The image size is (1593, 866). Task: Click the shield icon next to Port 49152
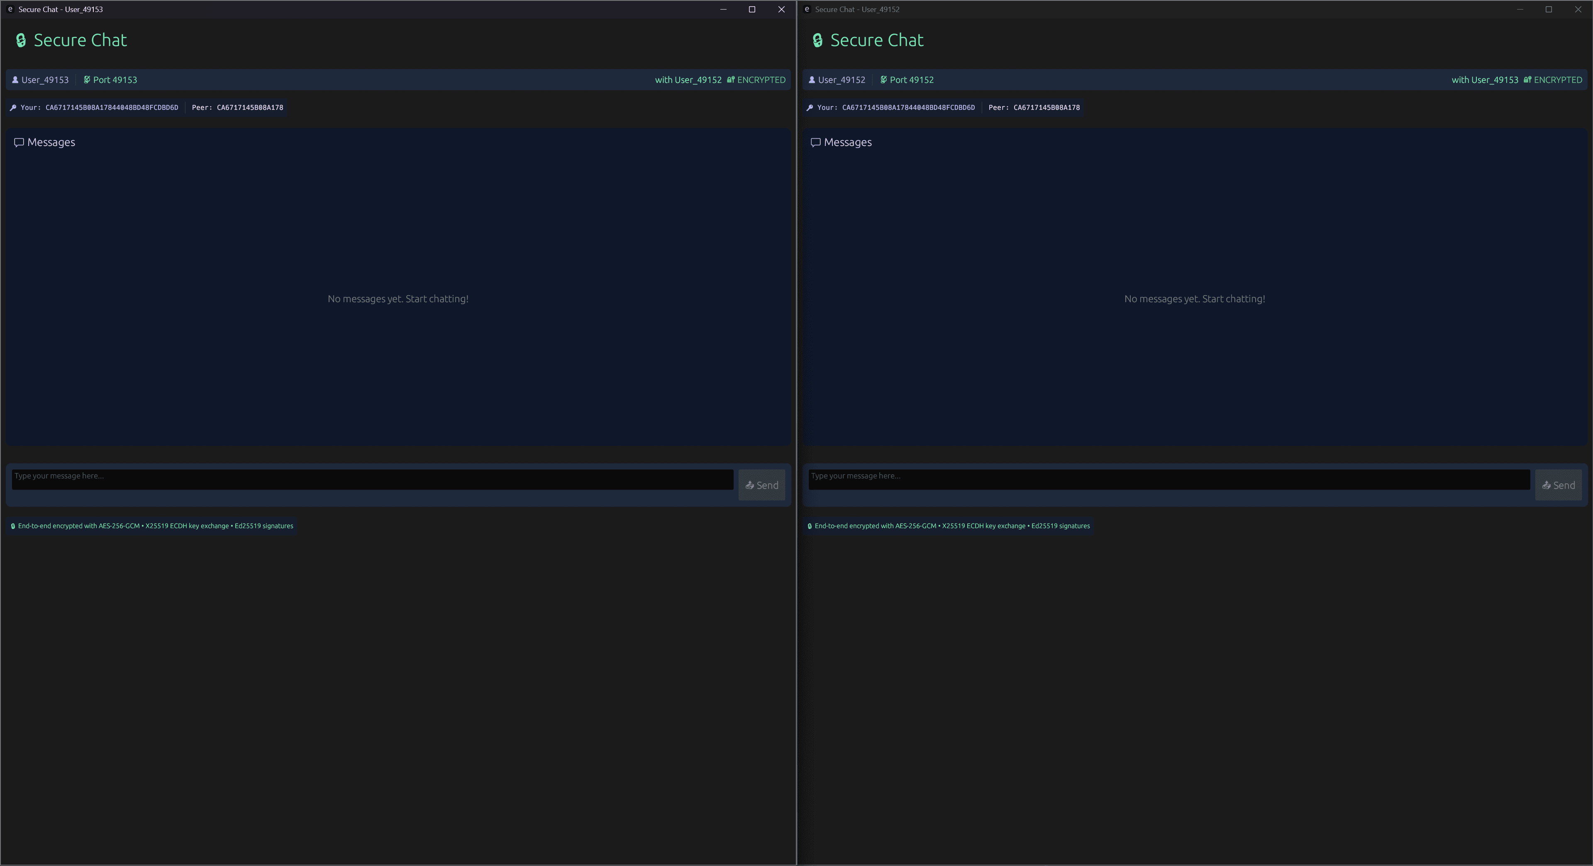tap(883, 79)
